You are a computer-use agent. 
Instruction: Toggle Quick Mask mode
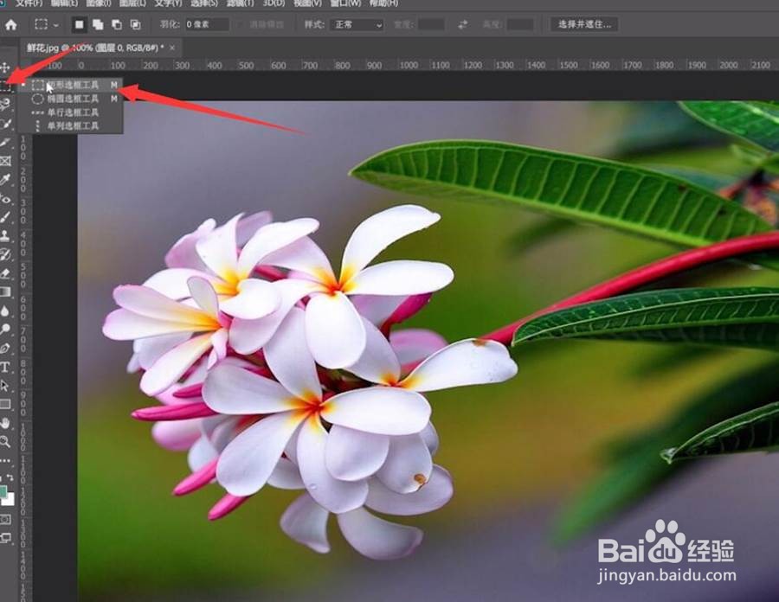click(x=5, y=519)
